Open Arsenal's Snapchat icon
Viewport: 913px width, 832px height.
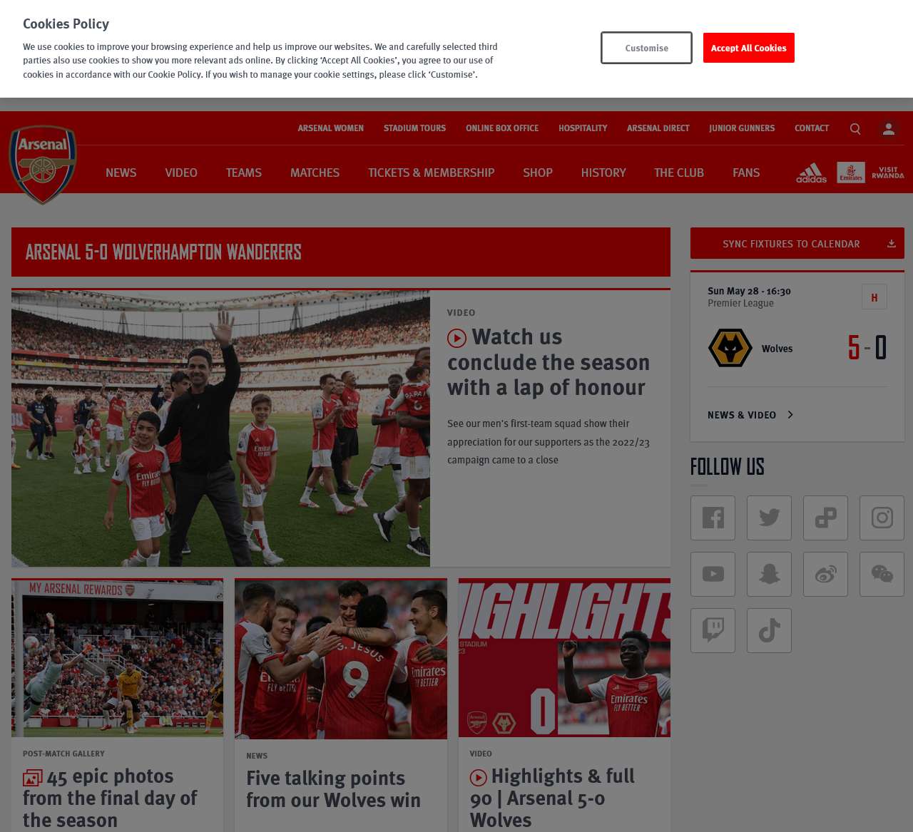769,574
